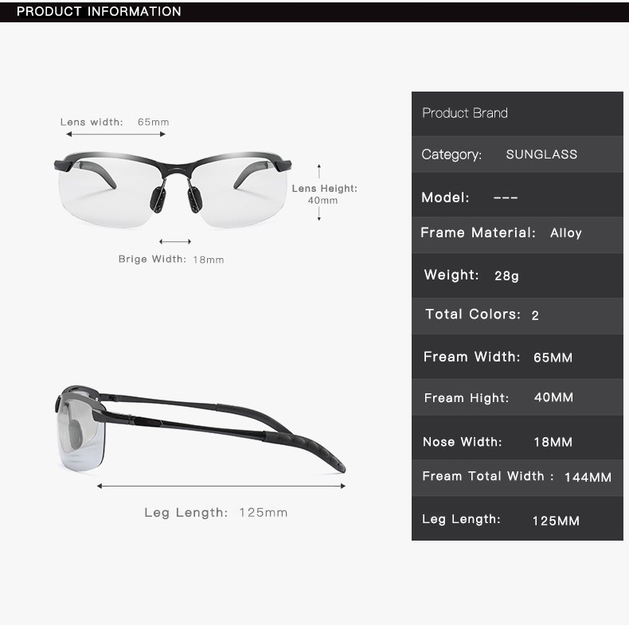Click the leg length measurement arrow
This screenshot has height=629, width=629.
point(221,486)
